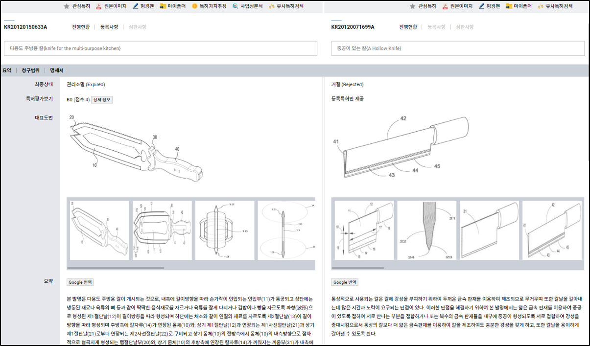This screenshot has width=590, height=346.
Task: Select the 형광펜 highlighter tool in left toolbar
Action: point(136,6)
